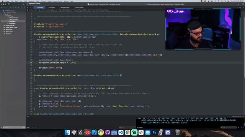This screenshot has width=245, height=137.
Task: Click the 'waveZoom.onValueChange = [this]' line
Action: [58, 62]
